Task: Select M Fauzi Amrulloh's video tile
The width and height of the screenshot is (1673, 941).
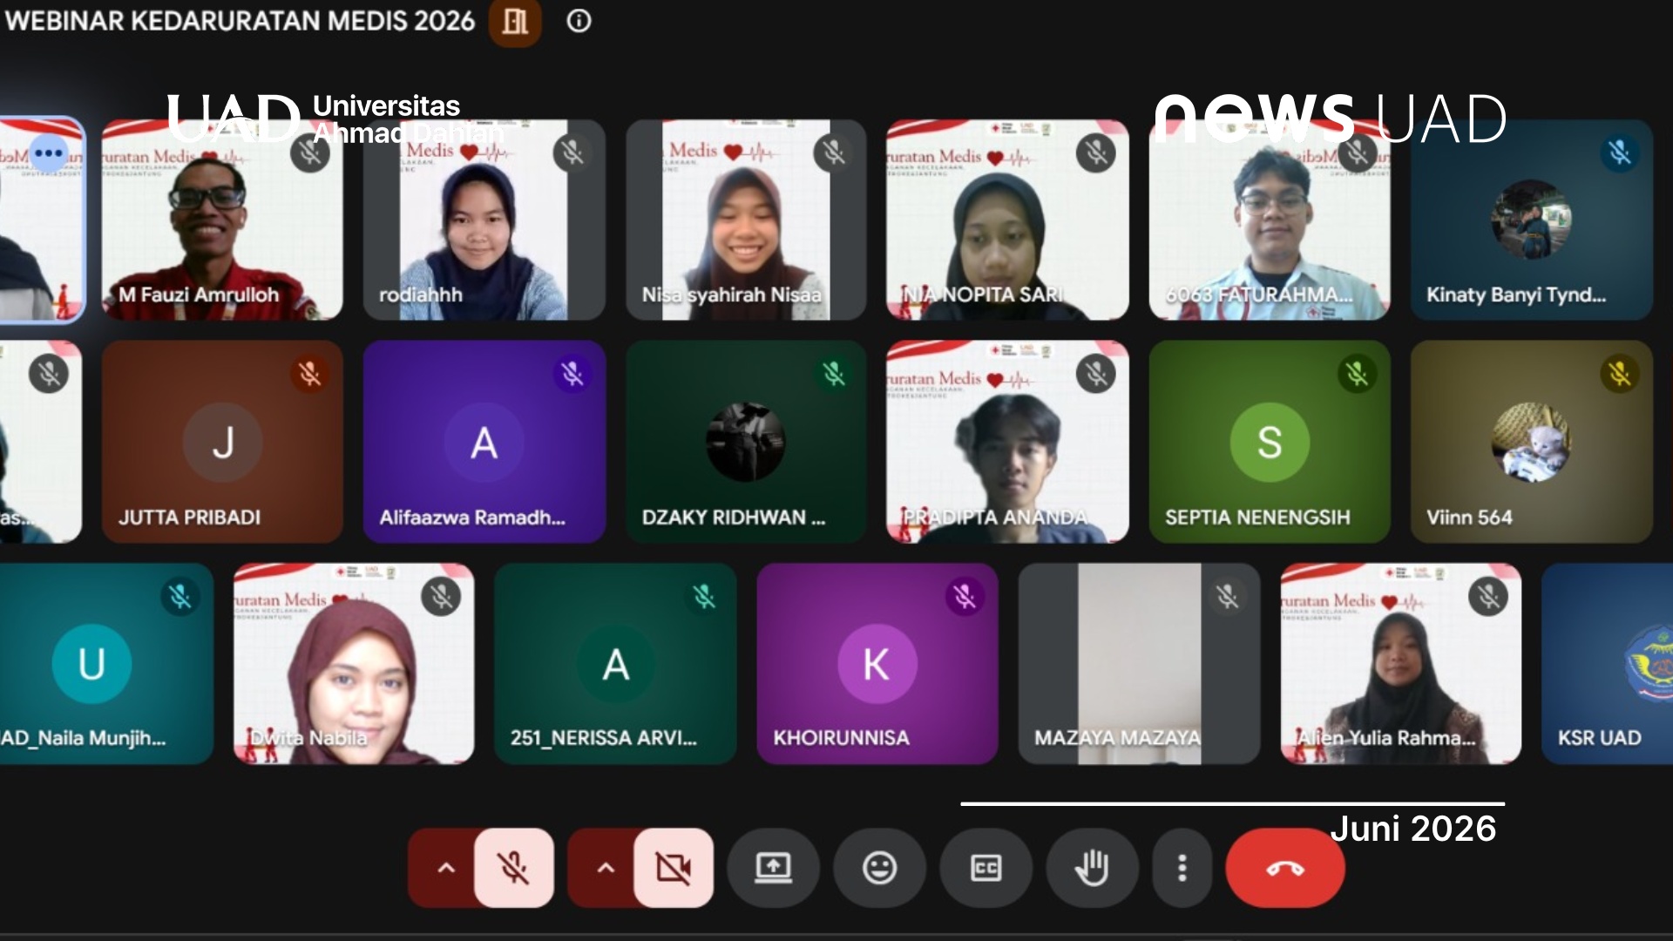Action: pyautogui.click(x=222, y=220)
